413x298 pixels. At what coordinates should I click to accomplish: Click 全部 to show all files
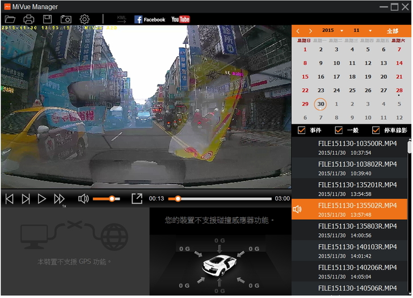point(393,31)
